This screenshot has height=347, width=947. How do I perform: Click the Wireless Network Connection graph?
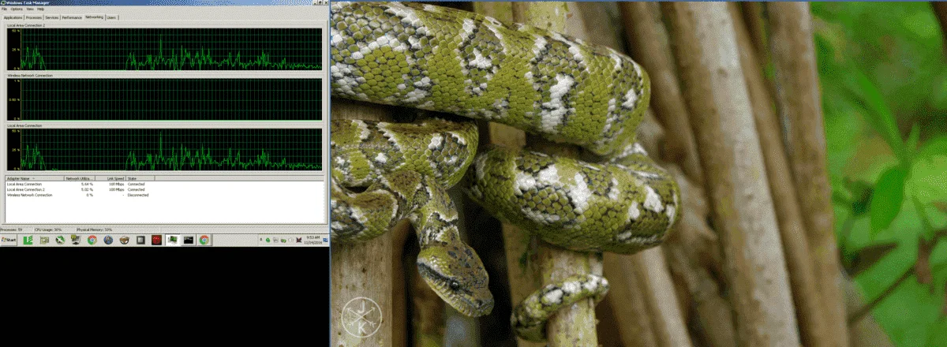pyautogui.click(x=165, y=100)
